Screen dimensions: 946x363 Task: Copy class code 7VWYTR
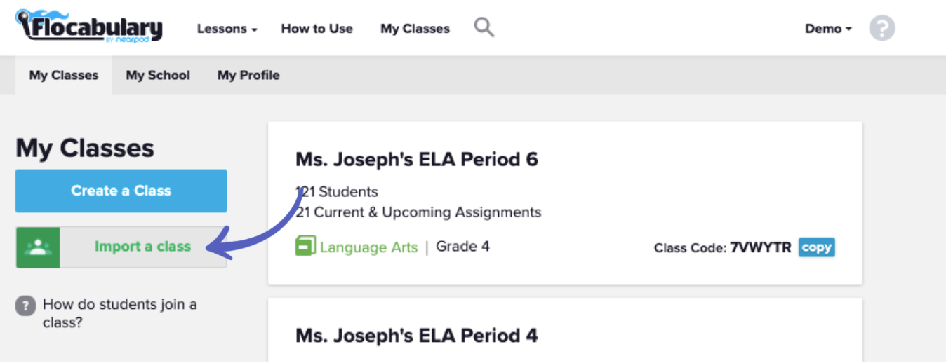click(816, 247)
